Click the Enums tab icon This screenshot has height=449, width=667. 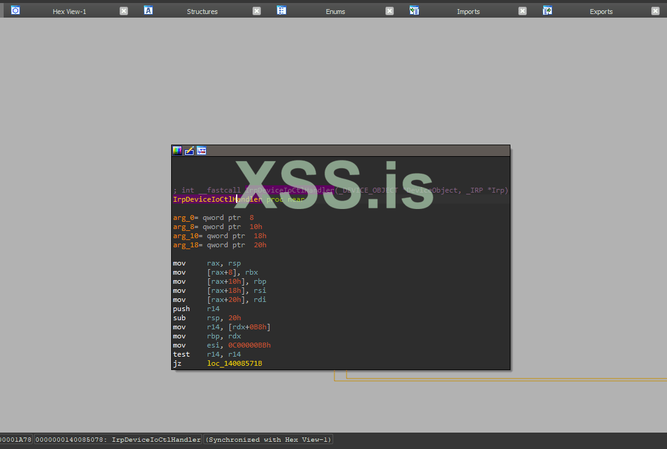(x=282, y=10)
